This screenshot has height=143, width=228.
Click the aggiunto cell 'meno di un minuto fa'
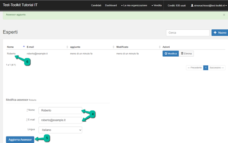81,54
